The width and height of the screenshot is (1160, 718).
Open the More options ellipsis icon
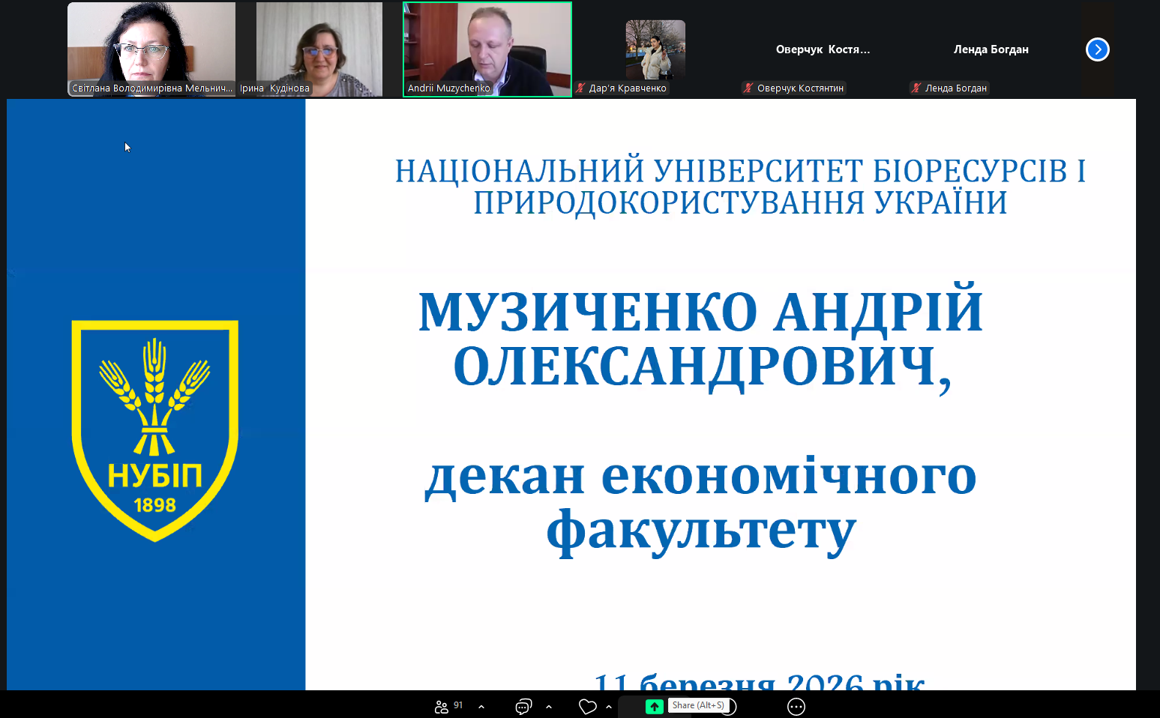tap(796, 707)
